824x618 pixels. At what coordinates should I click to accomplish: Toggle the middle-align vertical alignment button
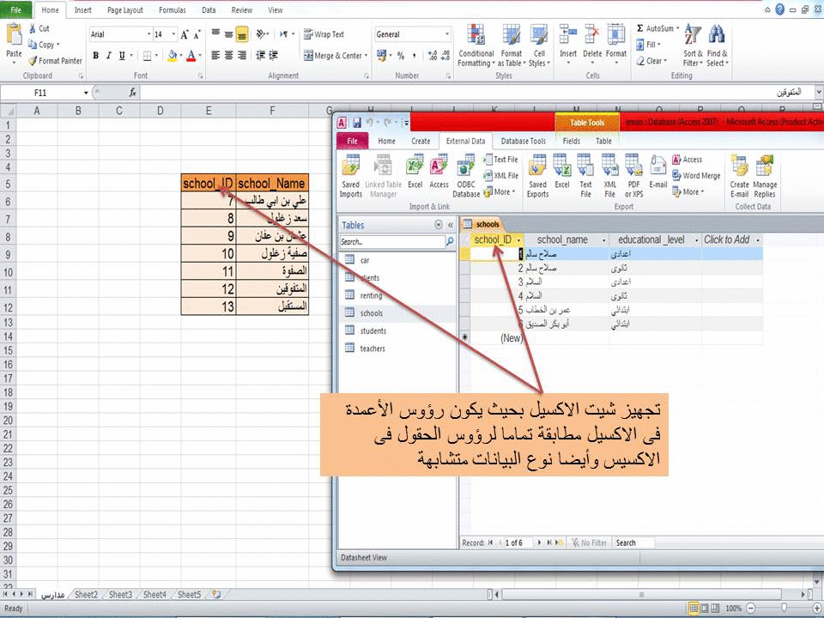[x=228, y=34]
